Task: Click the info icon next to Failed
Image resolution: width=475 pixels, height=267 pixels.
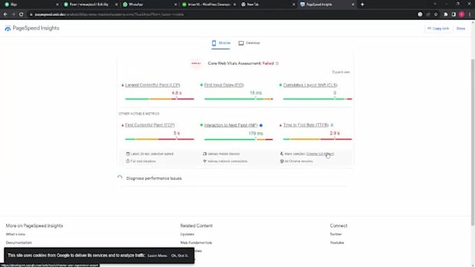Action: [x=277, y=64]
